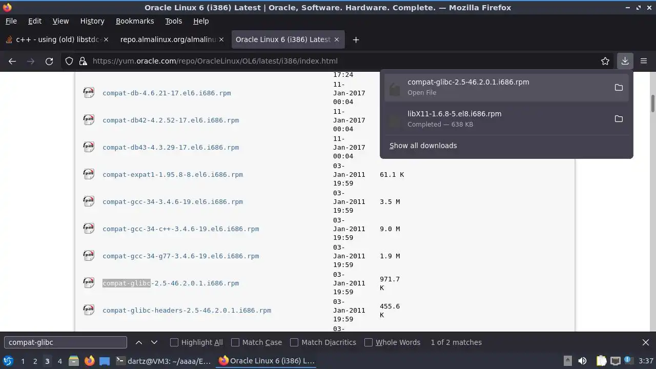Open the desktop start menu icon
The width and height of the screenshot is (656, 369).
[8, 361]
